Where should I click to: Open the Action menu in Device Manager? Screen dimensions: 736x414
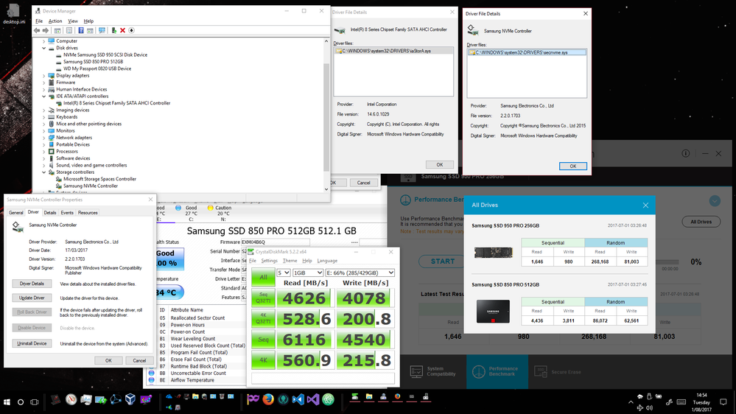coord(55,21)
